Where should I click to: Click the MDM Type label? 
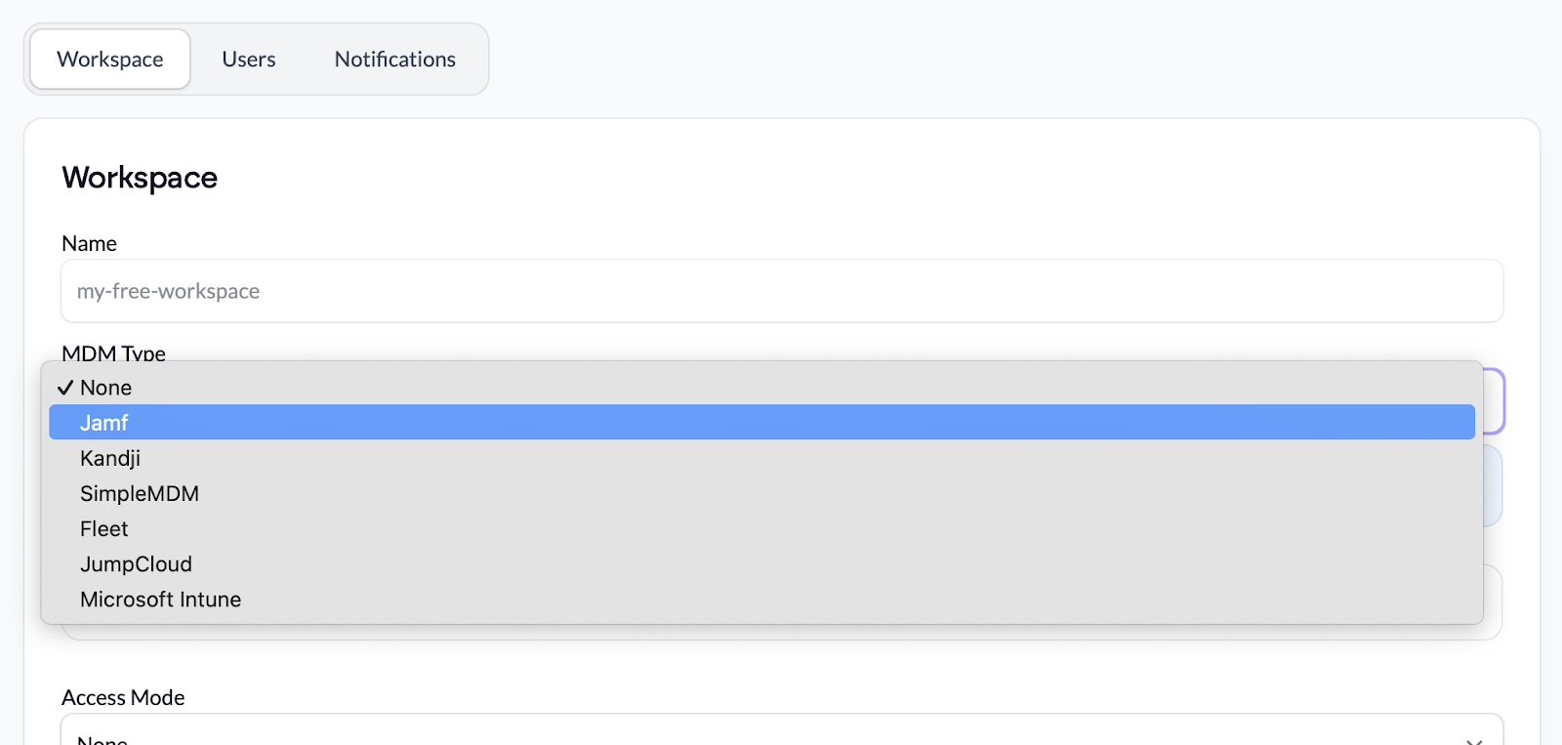coord(113,352)
